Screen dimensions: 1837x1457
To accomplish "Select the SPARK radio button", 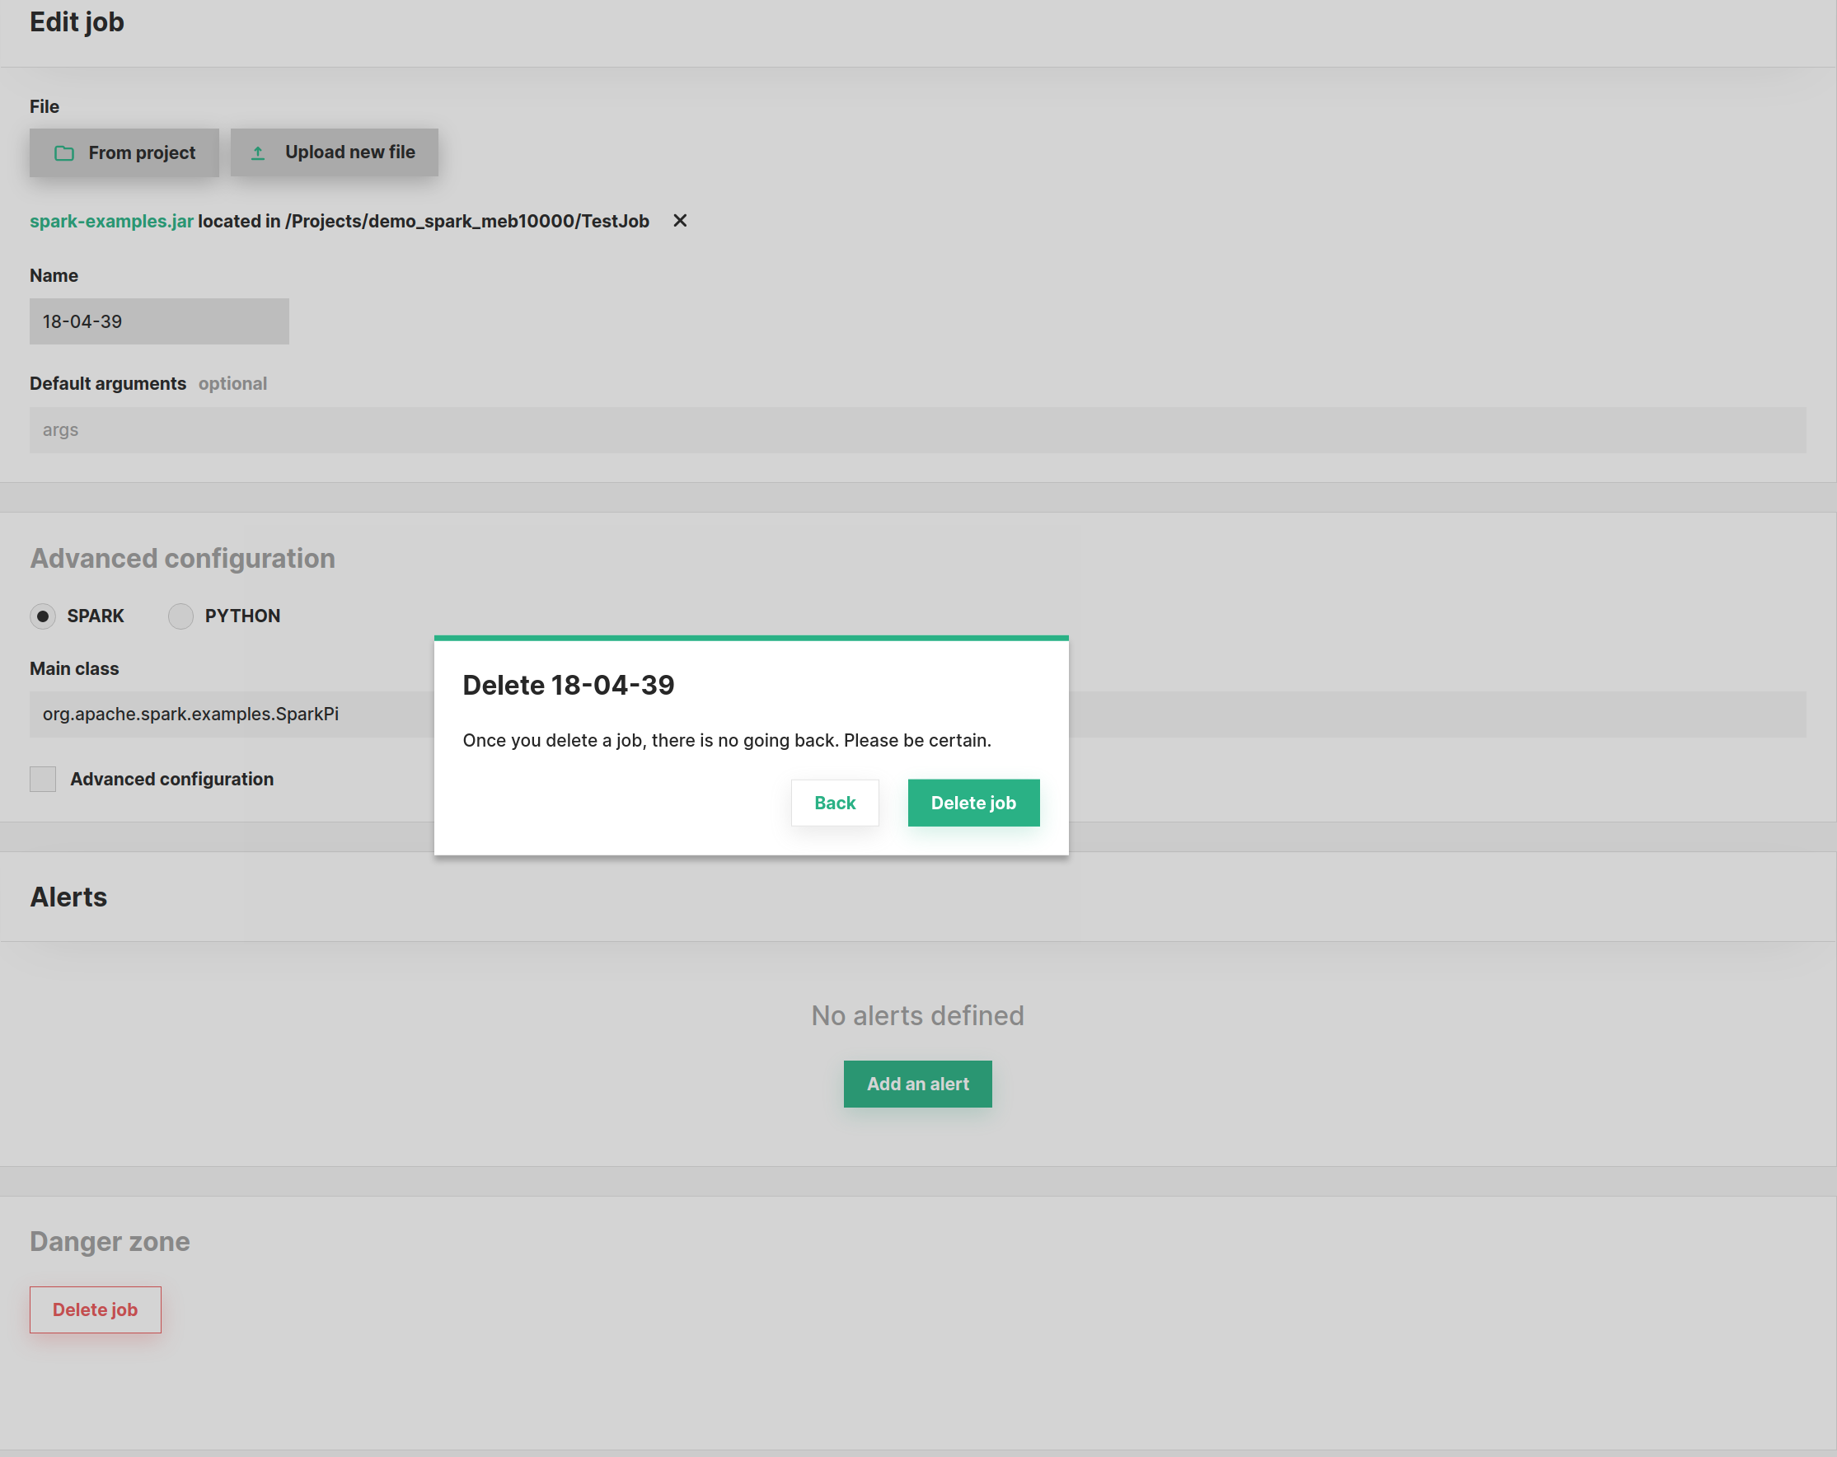I will pos(43,615).
